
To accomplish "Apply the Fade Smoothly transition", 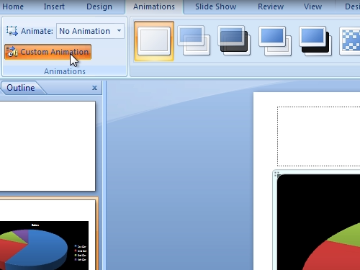I will coord(194,41).
